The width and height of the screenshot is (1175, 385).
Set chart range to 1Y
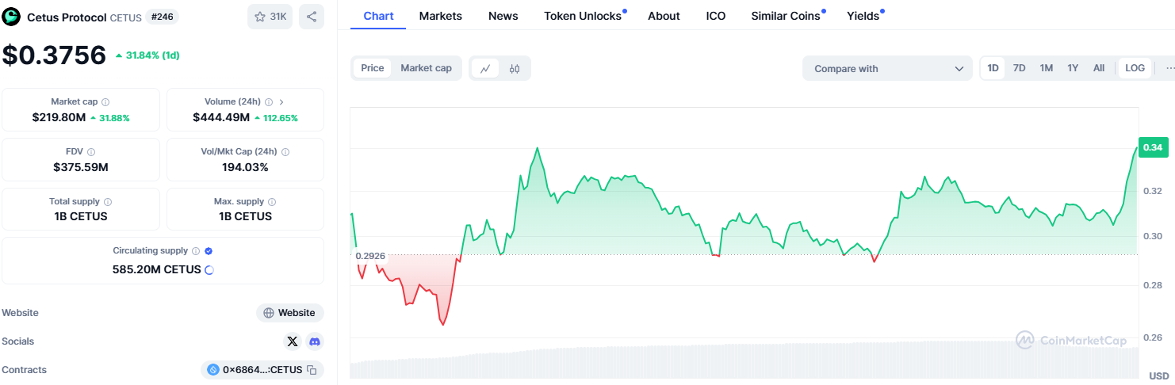click(x=1073, y=68)
